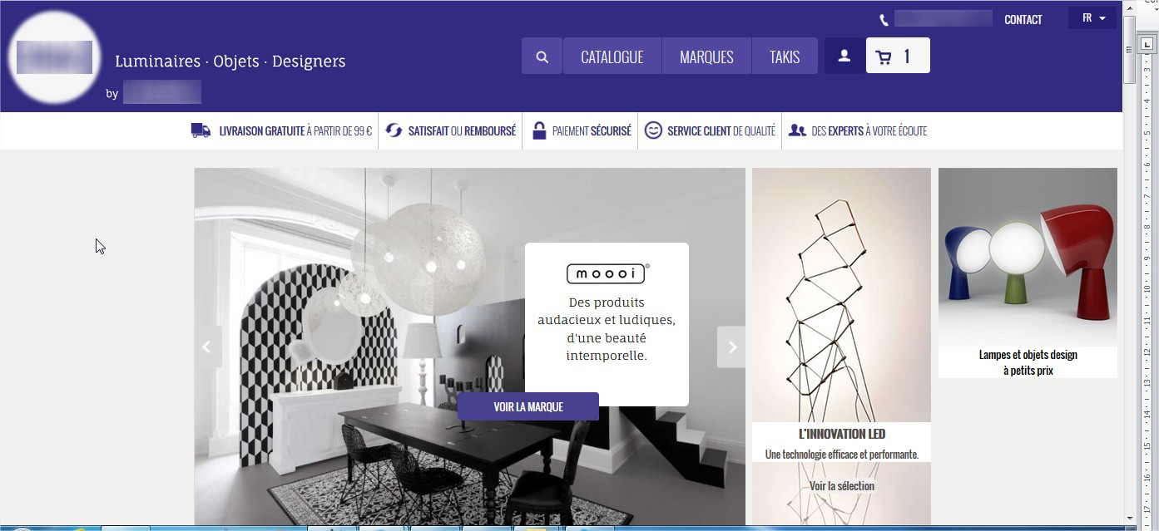This screenshot has height=531, width=1159.
Task: Go to next slide with right arrow
Action: (x=731, y=347)
